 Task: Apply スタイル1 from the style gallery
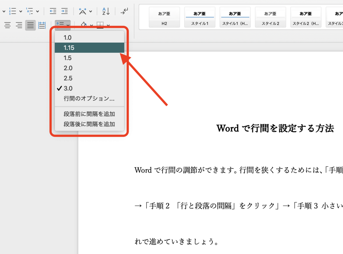click(200, 17)
